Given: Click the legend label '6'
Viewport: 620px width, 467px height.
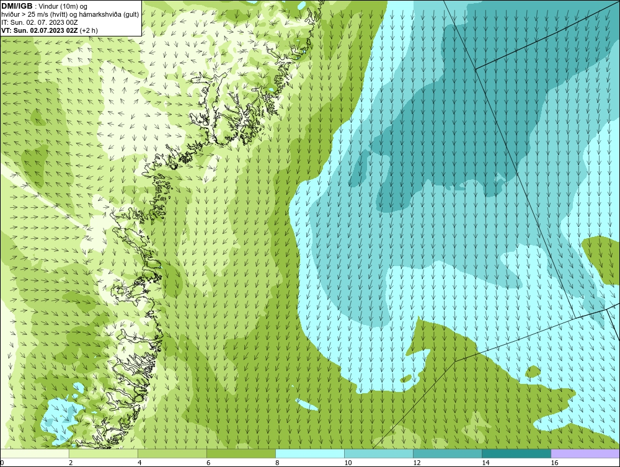Looking at the screenshot, I should pyautogui.click(x=208, y=463).
